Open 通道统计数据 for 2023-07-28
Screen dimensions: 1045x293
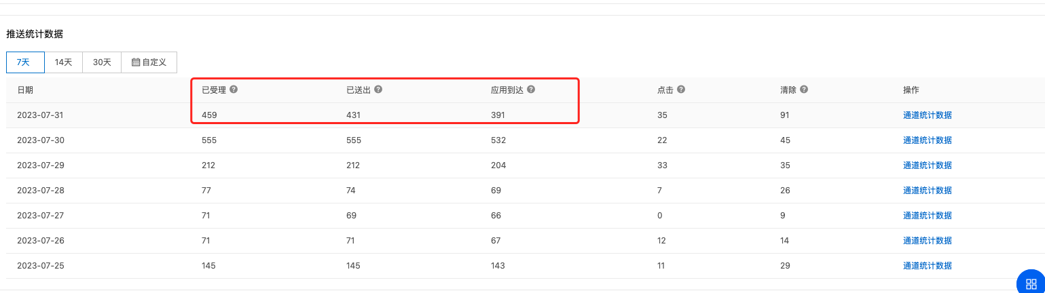tap(927, 191)
